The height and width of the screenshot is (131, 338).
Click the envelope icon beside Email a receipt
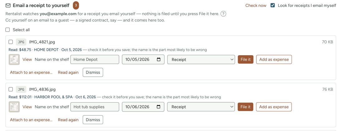point(8,5)
